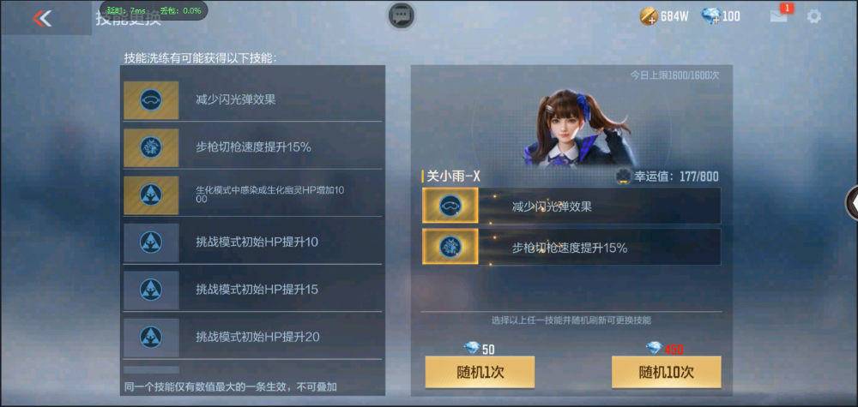Click the 关小雨-X character portrait
Viewport: 858px width, 407px height.
[x=577, y=127]
